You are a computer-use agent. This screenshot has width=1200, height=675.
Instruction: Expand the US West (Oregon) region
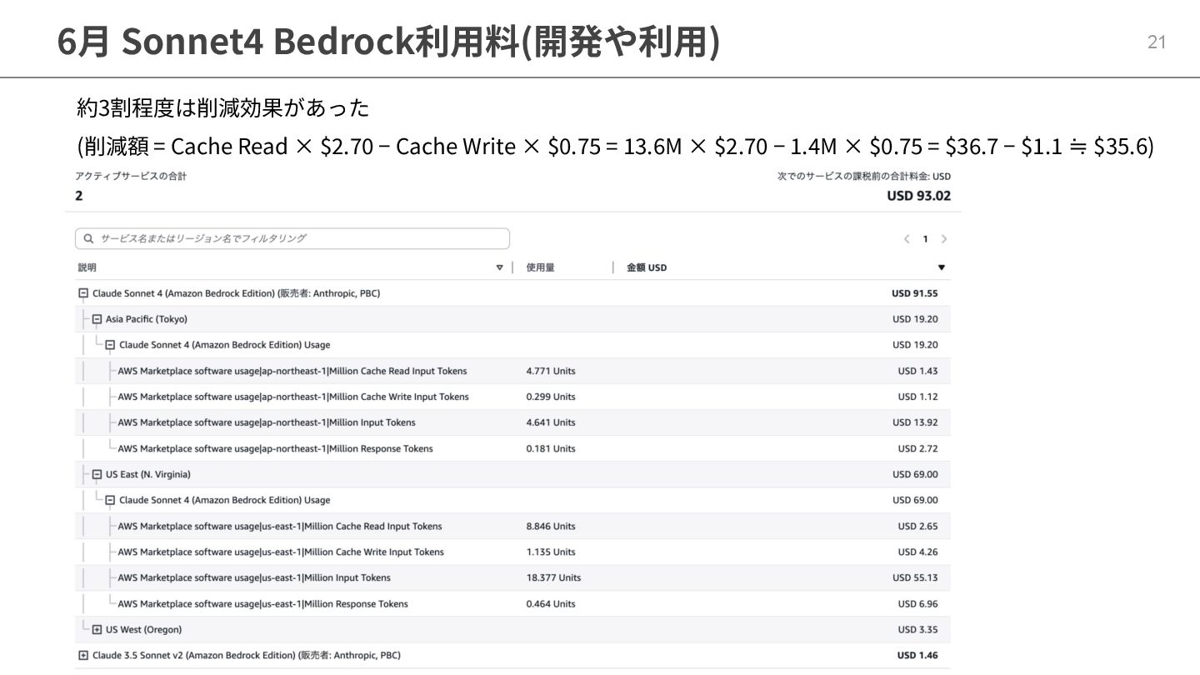point(97,629)
